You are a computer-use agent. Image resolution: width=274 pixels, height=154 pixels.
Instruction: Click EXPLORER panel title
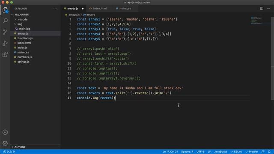(x=21, y=9)
